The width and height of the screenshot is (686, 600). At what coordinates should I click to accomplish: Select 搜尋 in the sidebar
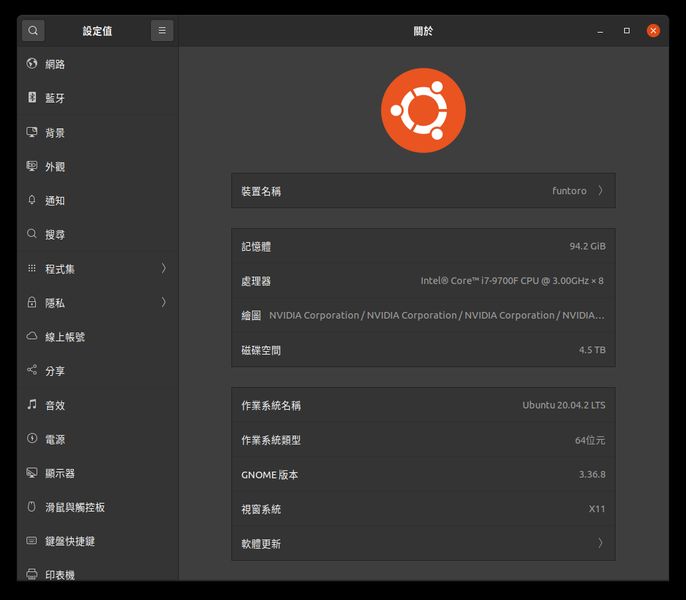click(98, 234)
